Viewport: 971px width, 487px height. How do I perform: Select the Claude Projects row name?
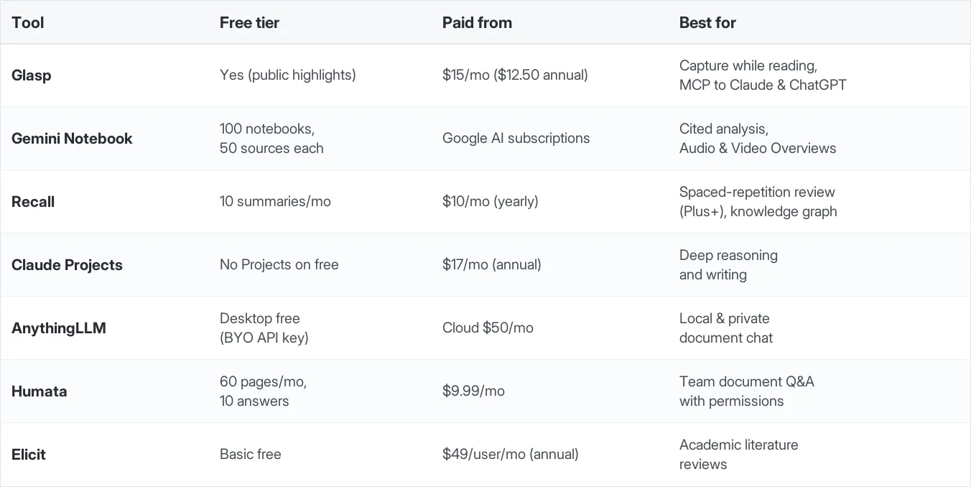(67, 265)
